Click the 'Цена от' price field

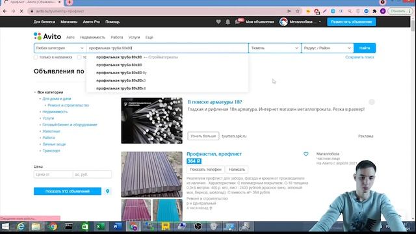[x=53, y=174]
